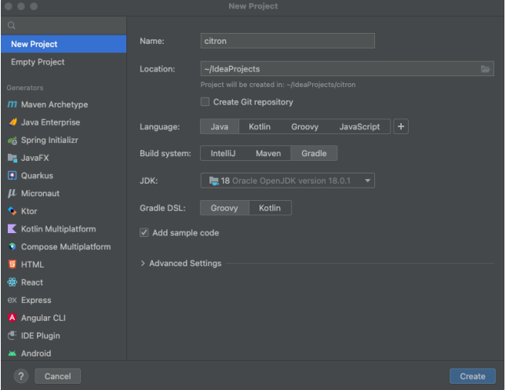Choose Maven build system
This screenshot has width=506, height=390.
(268, 153)
